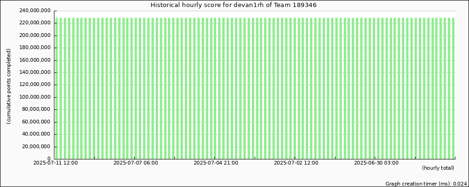Select the '240,000,000' y-axis label

(x=36, y=11)
